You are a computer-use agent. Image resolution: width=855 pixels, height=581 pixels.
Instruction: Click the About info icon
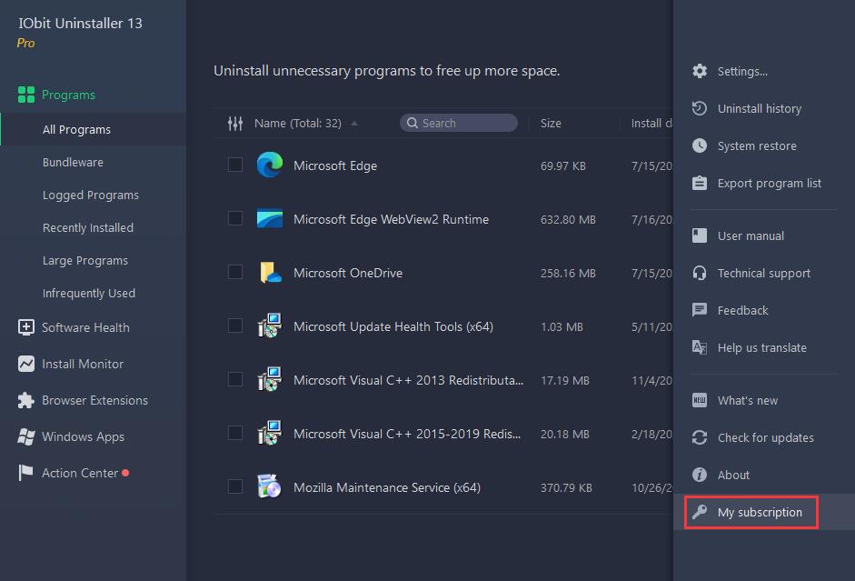coord(700,475)
